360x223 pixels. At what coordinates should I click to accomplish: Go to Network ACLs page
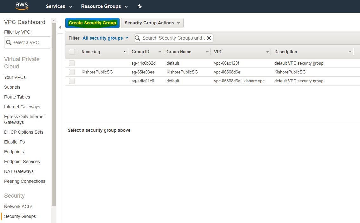(18, 207)
